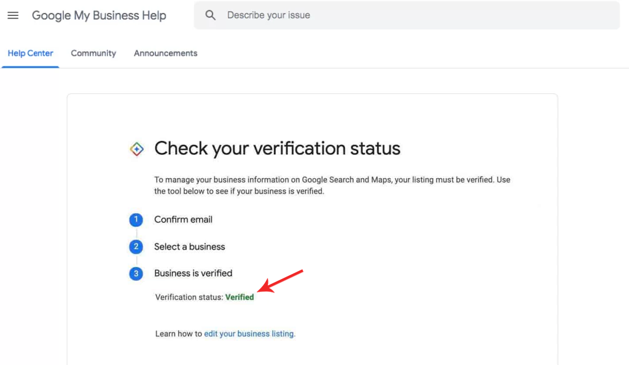
Task: Open step 3 circle for Business is verified
Action: 136,273
